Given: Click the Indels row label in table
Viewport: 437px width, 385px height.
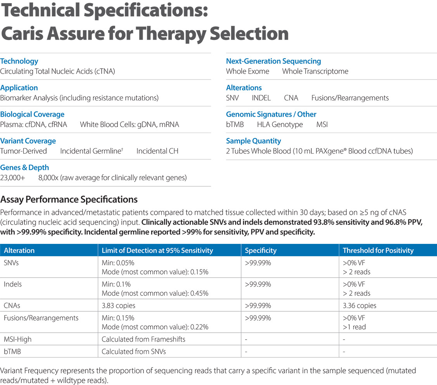Looking at the screenshot, I should [13, 284].
